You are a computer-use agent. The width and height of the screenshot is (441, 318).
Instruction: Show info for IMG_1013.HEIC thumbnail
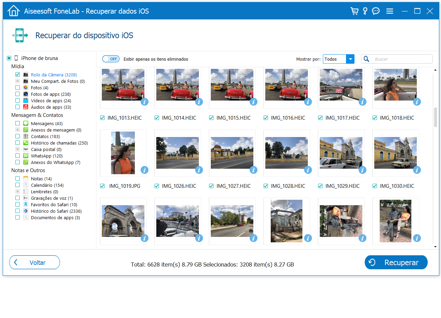pos(144,102)
